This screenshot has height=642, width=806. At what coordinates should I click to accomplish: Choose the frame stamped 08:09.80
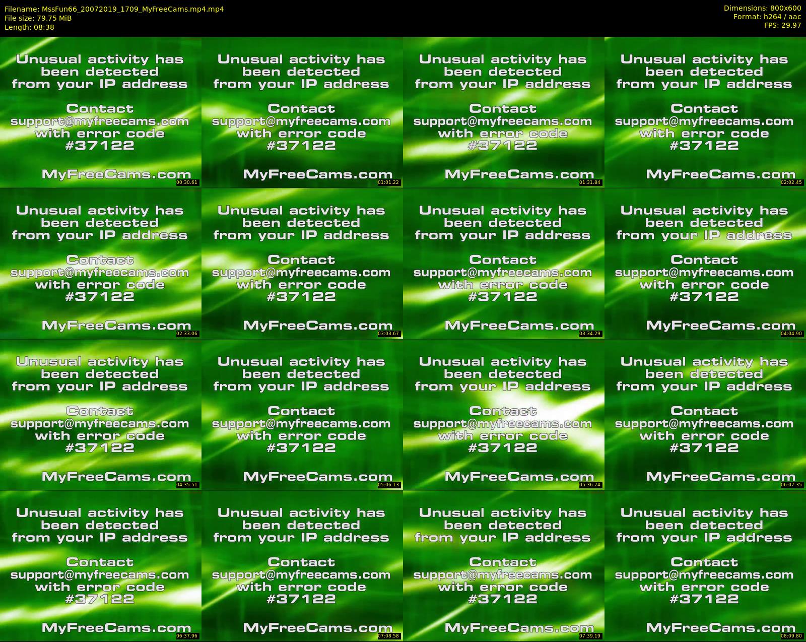coord(705,565)
